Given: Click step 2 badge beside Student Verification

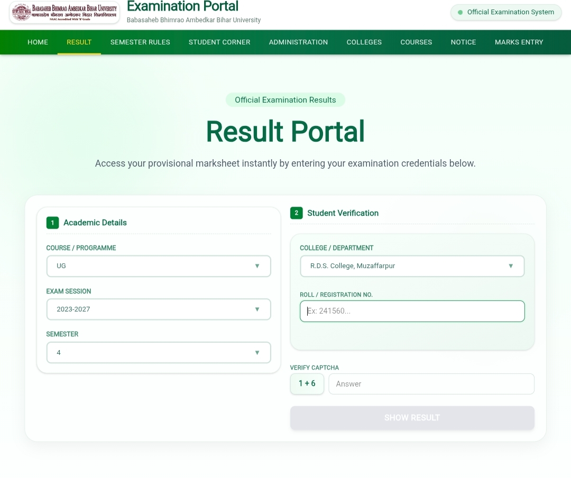Looking at the screenshot, I should coord(297,213).
